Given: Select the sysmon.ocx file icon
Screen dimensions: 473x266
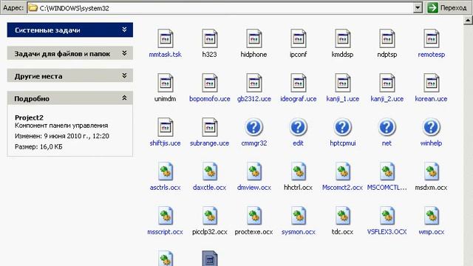Looking at the screenshot, I should tap(299, 216).
